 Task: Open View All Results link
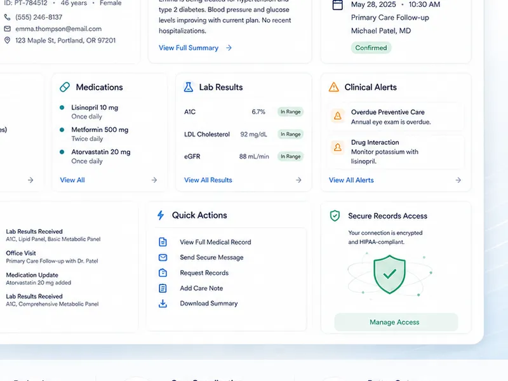208,180
